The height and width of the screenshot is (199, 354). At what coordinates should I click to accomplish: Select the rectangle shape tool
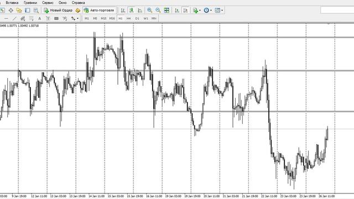56,18
